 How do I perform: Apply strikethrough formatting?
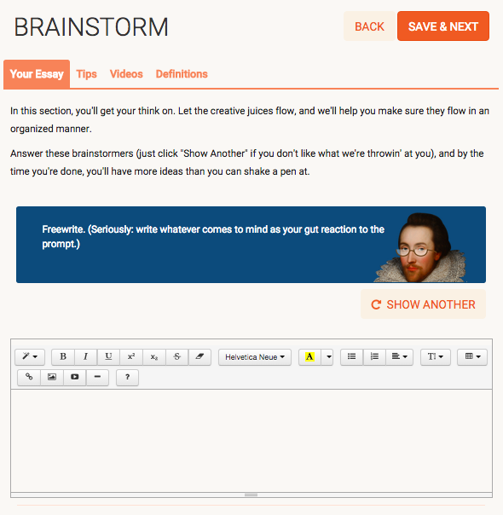pyautogui.click(x=177, y=356)
